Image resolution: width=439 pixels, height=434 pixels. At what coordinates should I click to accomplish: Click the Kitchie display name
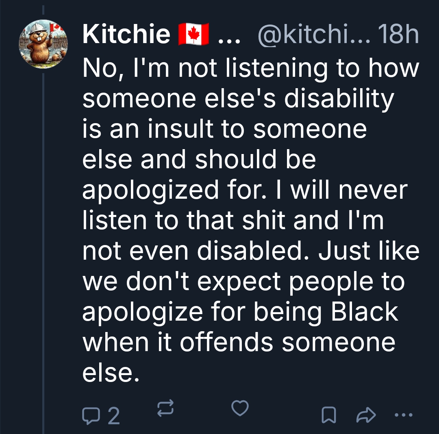click(126, 34)
